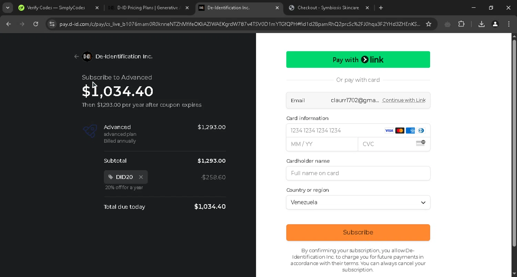Focus the CVC field

394,144
